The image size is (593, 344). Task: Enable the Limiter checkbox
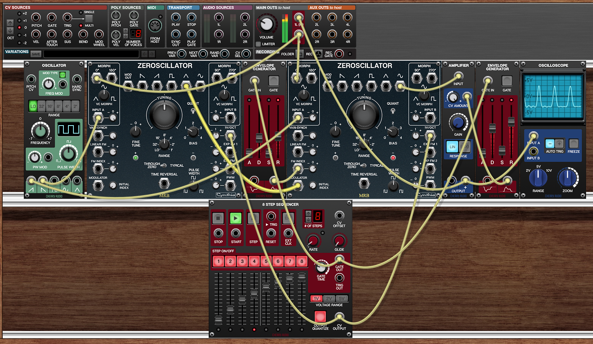258,44
